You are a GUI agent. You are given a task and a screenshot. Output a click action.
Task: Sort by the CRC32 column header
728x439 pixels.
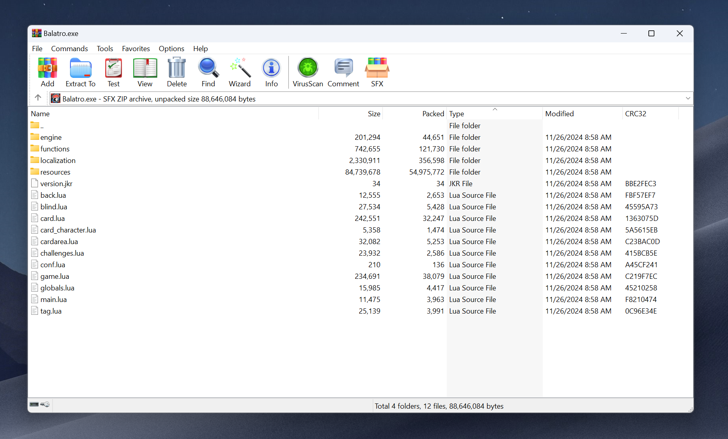[x=650, y=113]
